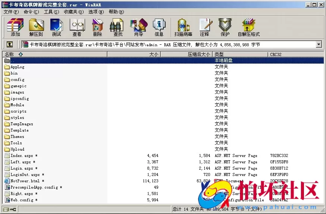Open the Help (帮助) menu
The image size is (326, 214).
(116, 12)
